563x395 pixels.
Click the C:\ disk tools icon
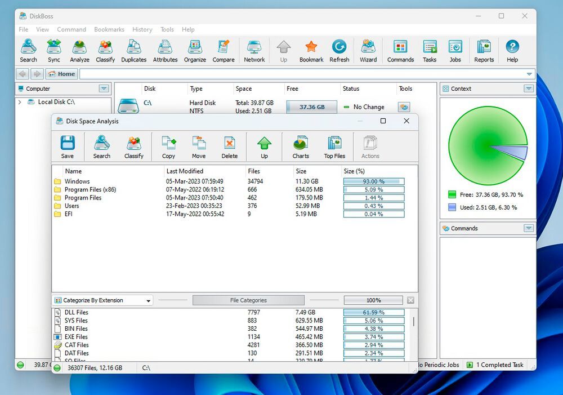click(x=404, y=107)
